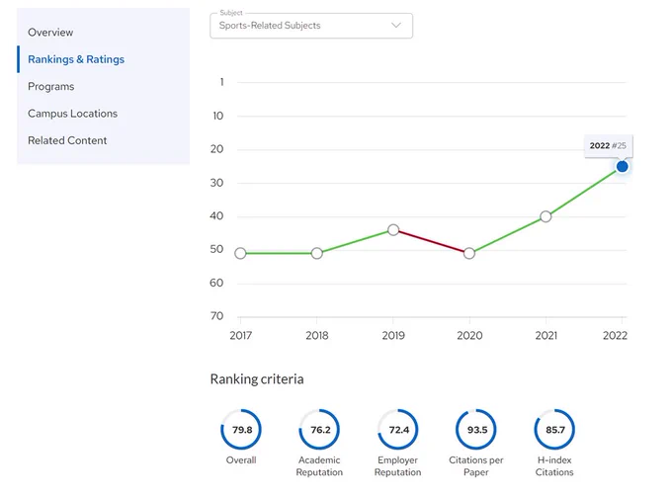Open the Overview section
The image size is (672, 498).
coord(50,33)
